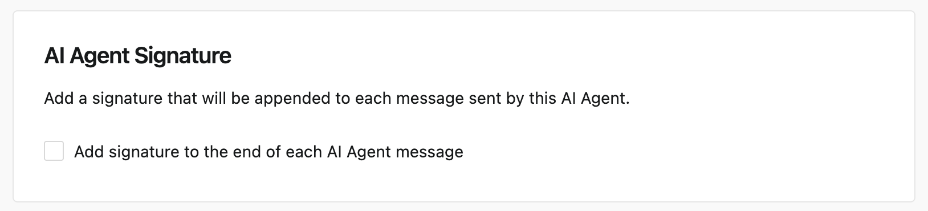
Task: Toggle signature appending for AI Agent messages
Action: [x=54, y=152]
